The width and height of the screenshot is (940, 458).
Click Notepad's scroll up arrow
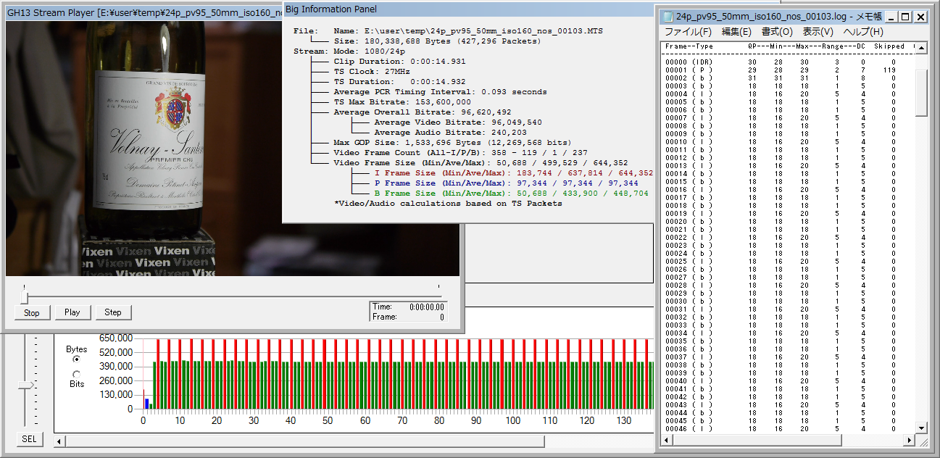click(921, 48)
